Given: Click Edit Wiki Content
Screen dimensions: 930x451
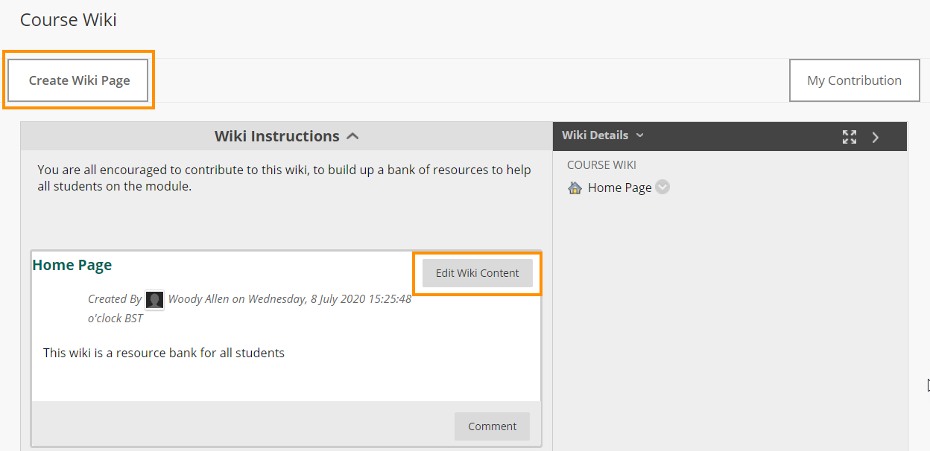Looking at the screenshot, I should (477, 273).
